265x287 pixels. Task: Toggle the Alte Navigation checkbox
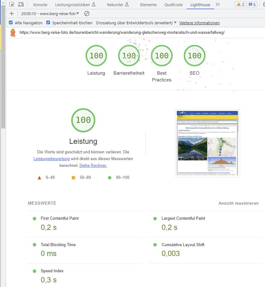(x=11, y=22)
